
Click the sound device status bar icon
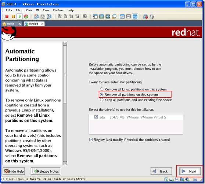187,180
